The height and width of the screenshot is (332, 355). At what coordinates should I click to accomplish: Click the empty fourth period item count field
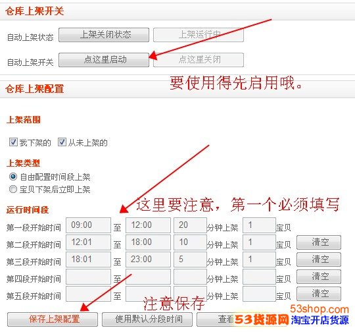coord(259,277)
